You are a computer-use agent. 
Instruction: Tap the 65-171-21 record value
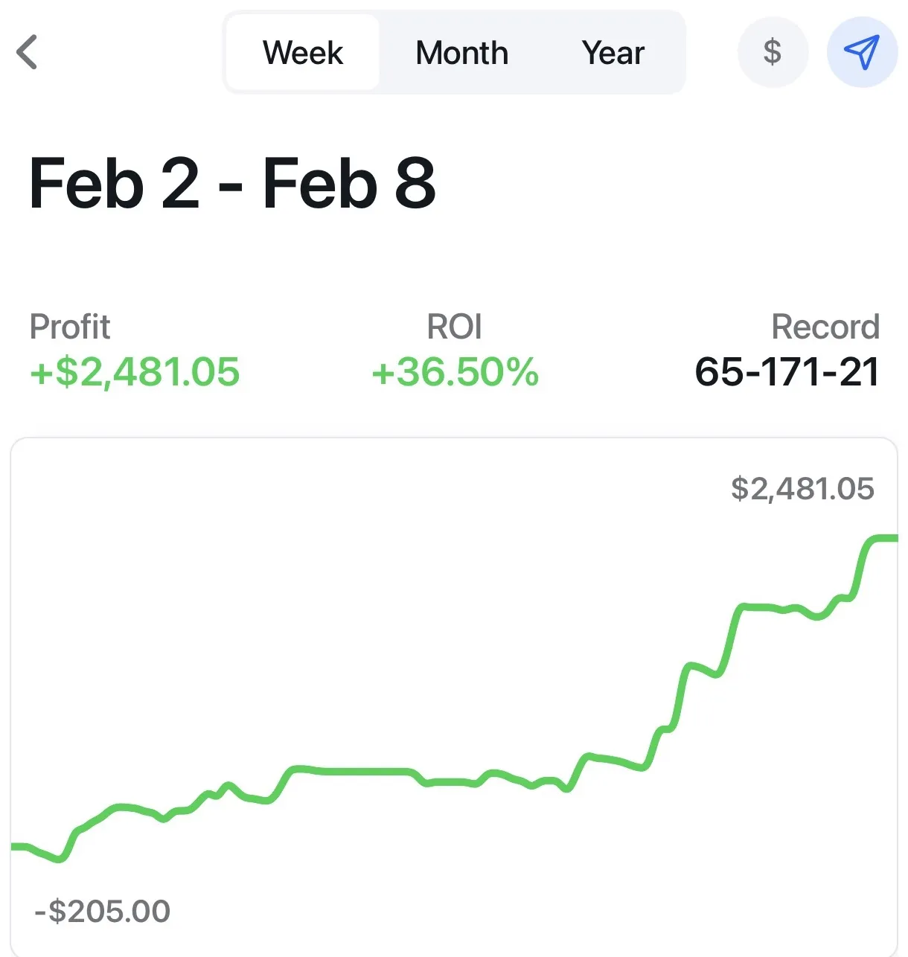pyautogui.click(x=787, y=371)
